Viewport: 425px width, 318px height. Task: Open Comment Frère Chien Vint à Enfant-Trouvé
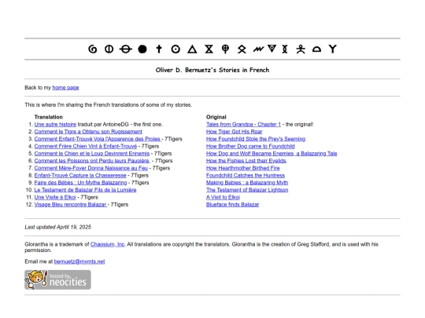pos(86,146)
